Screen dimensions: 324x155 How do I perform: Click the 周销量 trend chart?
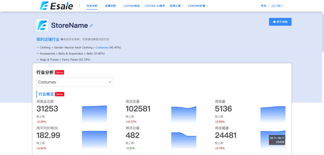tap(273, 114)
